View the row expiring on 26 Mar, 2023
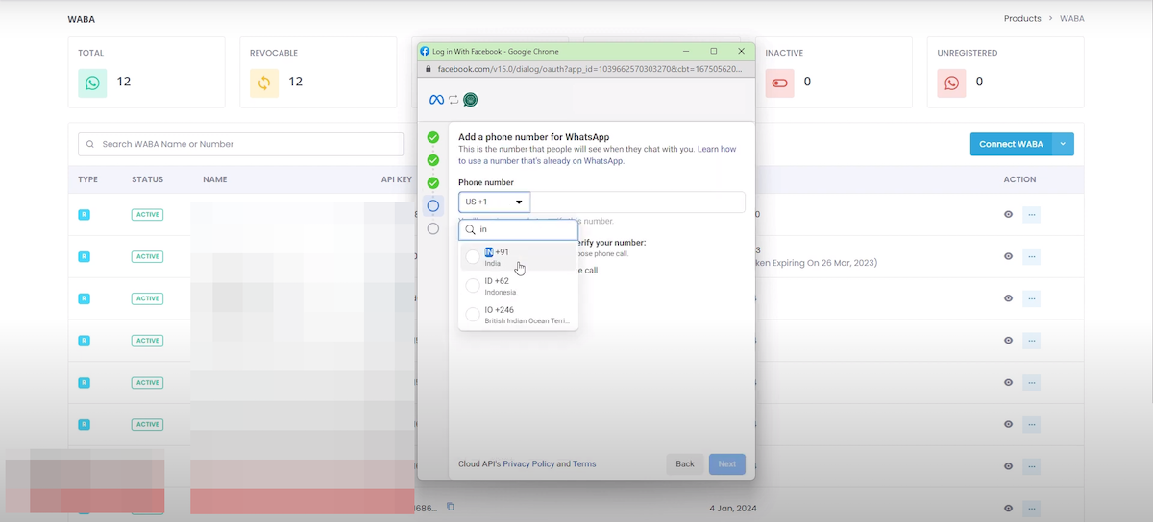 click(x=1008, y=256)
